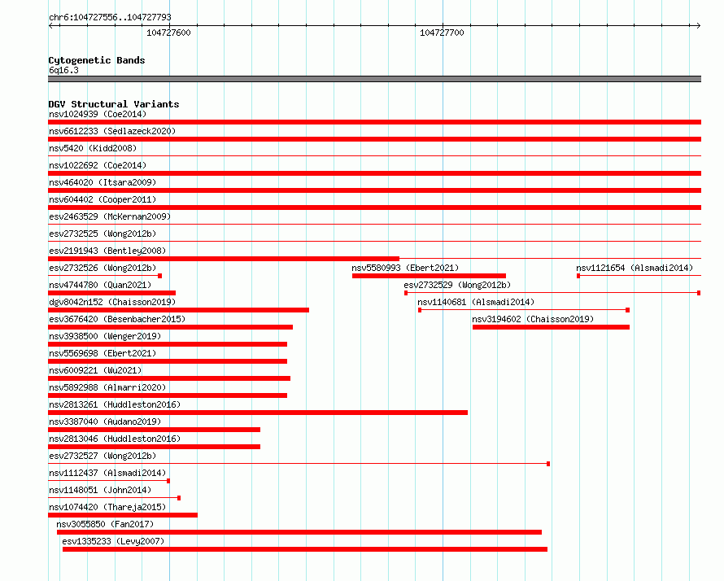
Task: Click nsv1022692 (Coe2014) label
Action: [98, 165]
